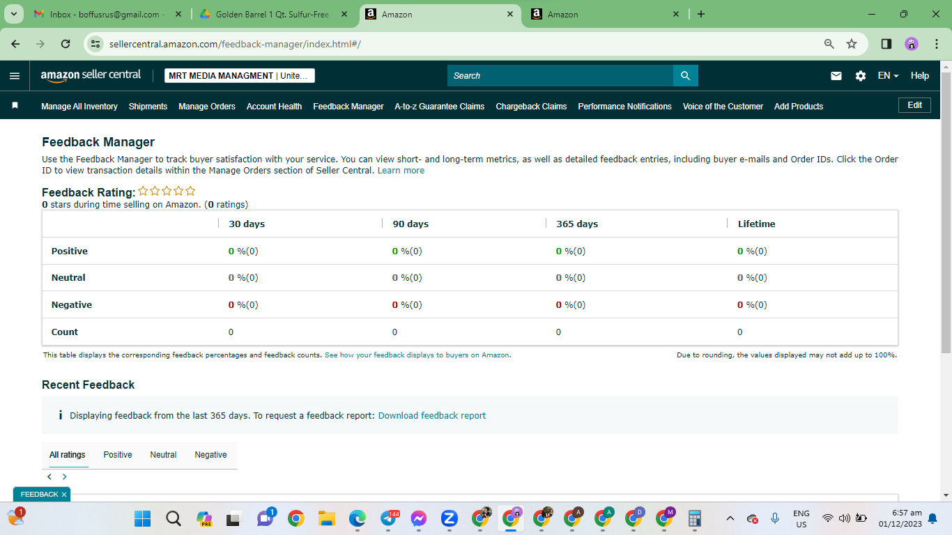This screenshot has height=535, width=952.
Task: View site information icon in the address bar
Action: [x=97, y=44]
